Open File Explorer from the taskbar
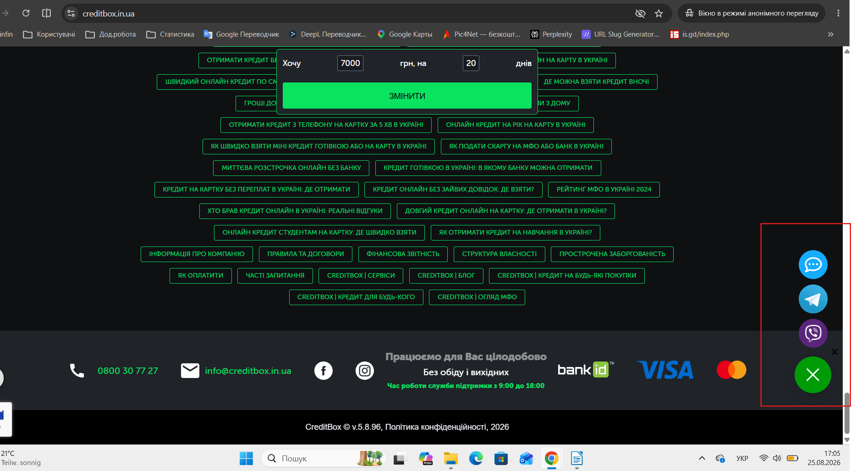Viewport: 851px width, 471px height. [451, 458]
